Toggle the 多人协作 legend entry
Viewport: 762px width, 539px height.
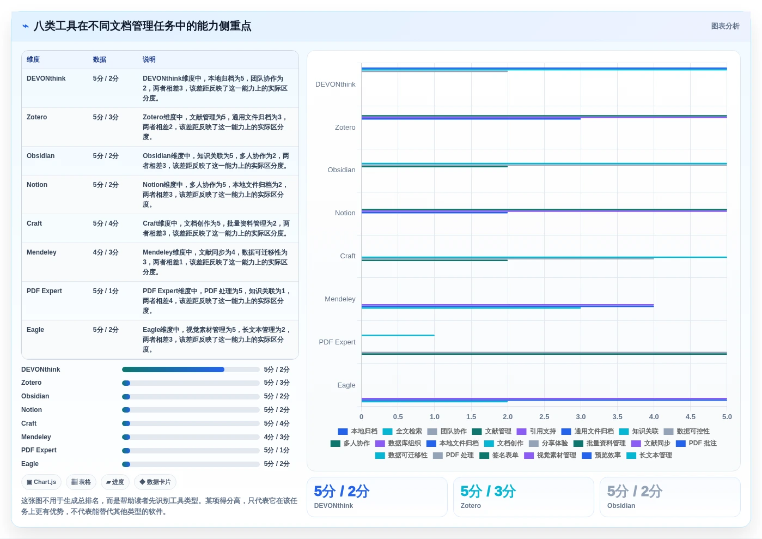click(350, 444)
